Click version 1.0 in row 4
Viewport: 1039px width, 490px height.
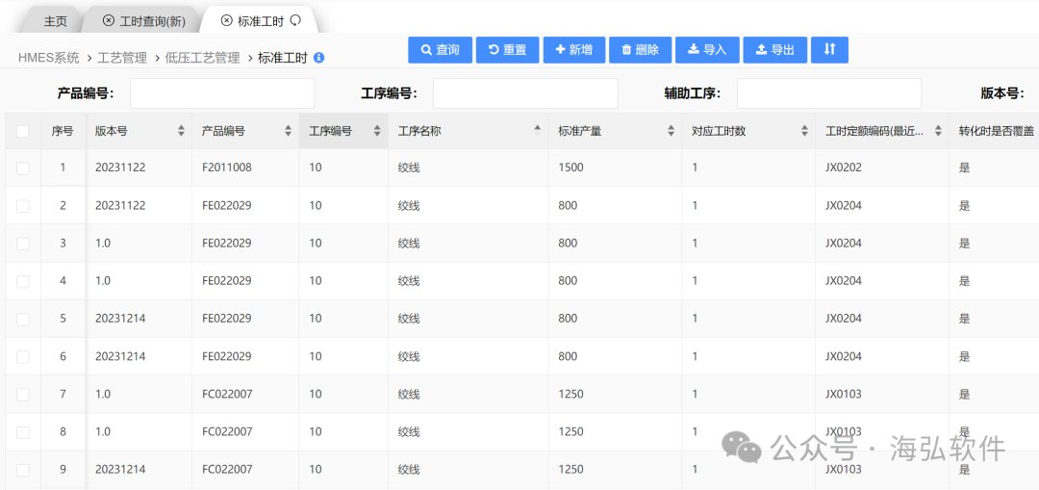(103, 280)
